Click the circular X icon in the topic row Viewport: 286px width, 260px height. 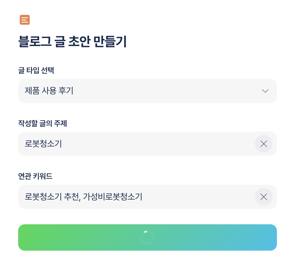click(x=263, y=144)
